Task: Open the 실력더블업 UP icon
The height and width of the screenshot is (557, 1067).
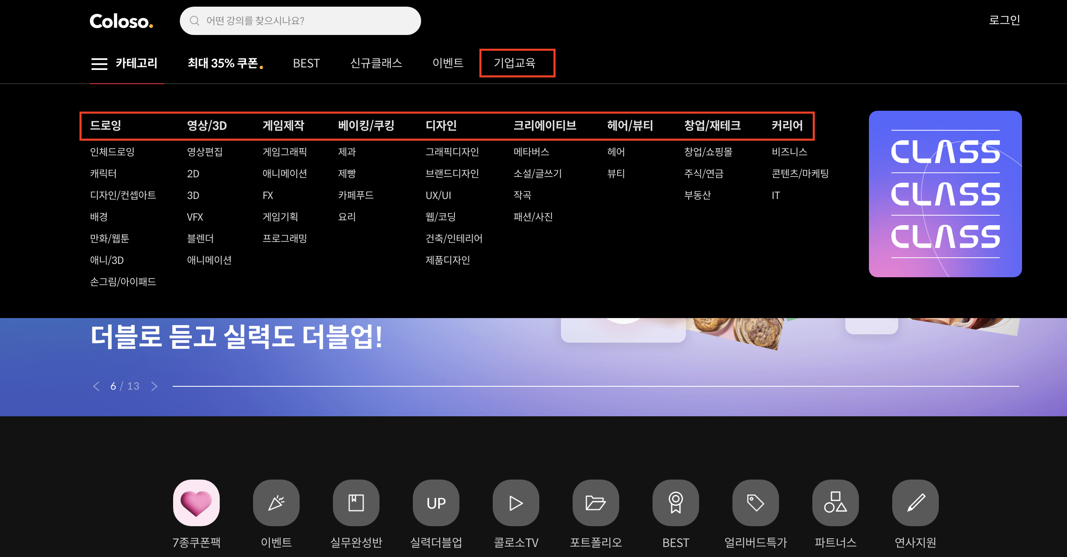Action: [436, 502]
